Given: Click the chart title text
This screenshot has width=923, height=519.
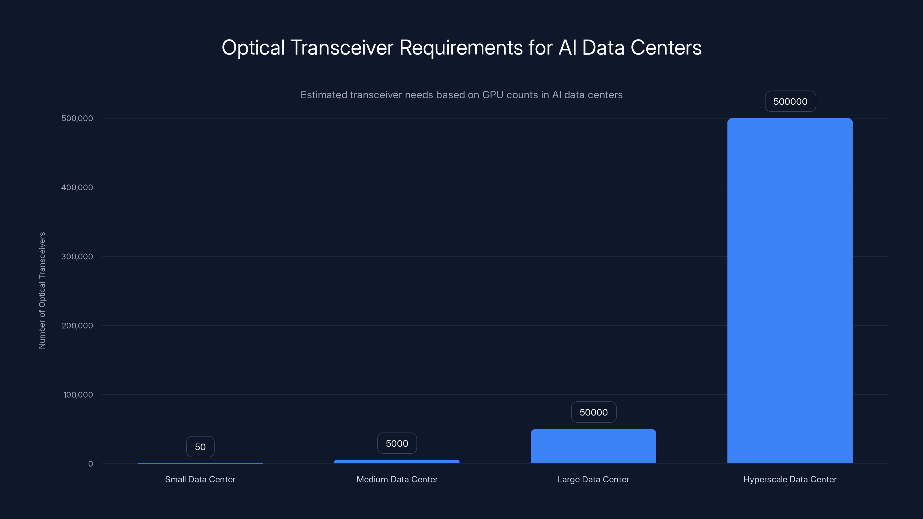Looking at the screenshot, I should (x=461, y=48).
